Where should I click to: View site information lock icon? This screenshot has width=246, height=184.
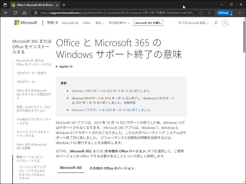pyautogui.click(x=36, y=13)
